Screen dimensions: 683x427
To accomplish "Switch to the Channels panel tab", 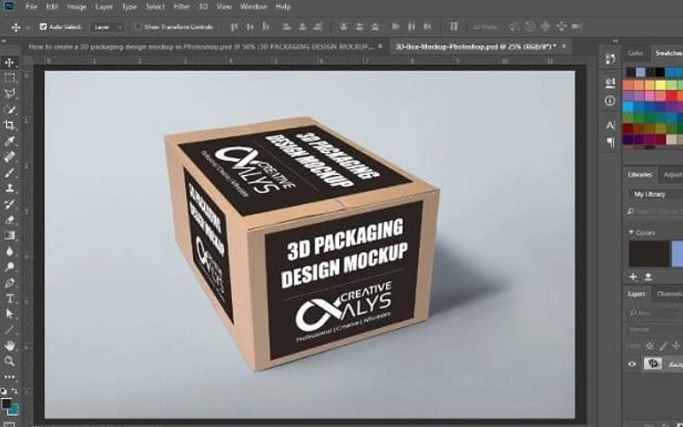I will [668, 294].
